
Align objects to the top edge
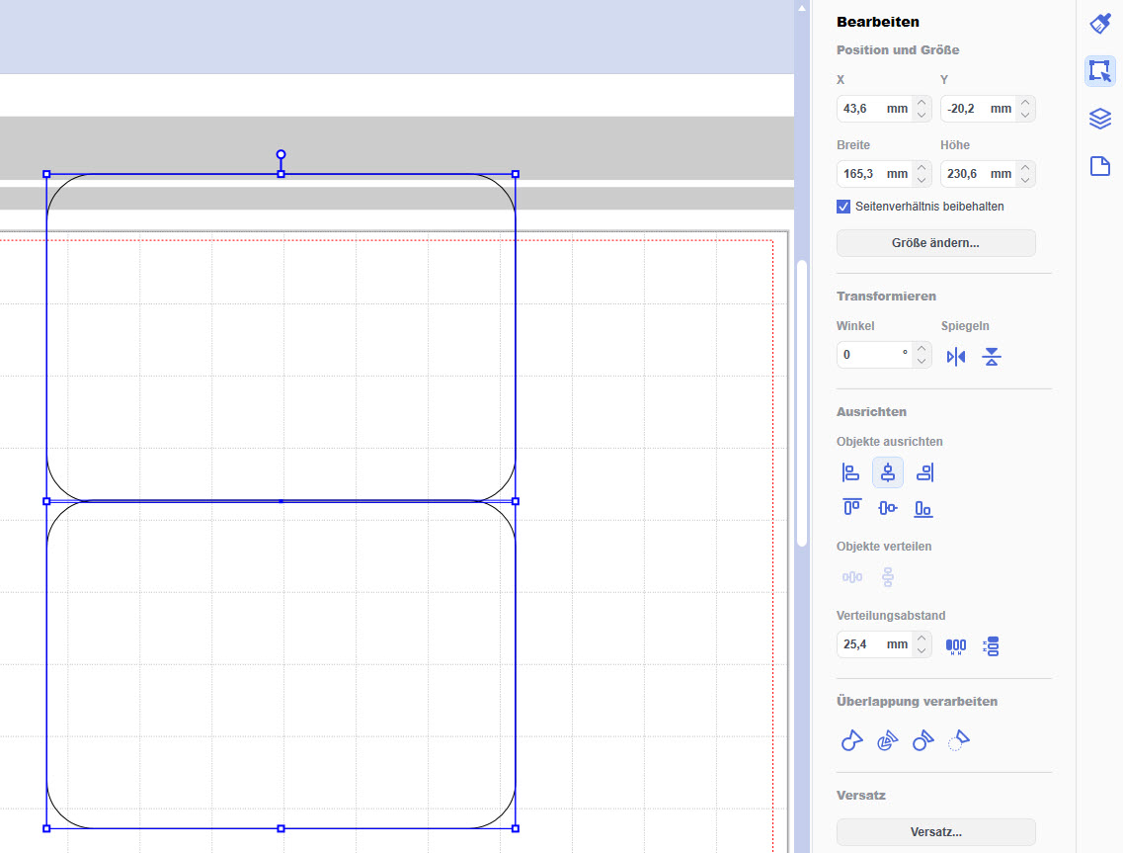[x=850, y=508]
